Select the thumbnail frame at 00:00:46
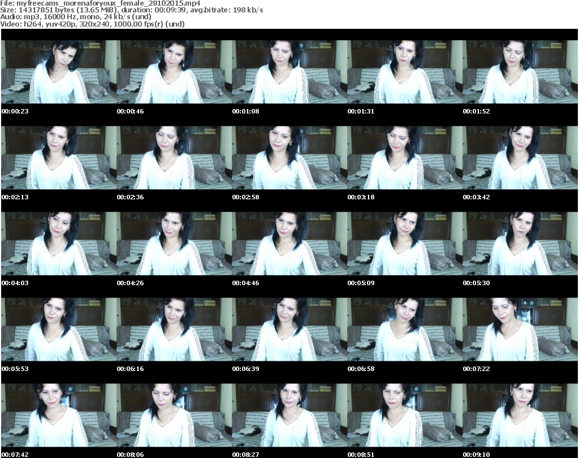The width and height of the screenshot is (579, 458). pyautogui.click(x=174, y=72)
